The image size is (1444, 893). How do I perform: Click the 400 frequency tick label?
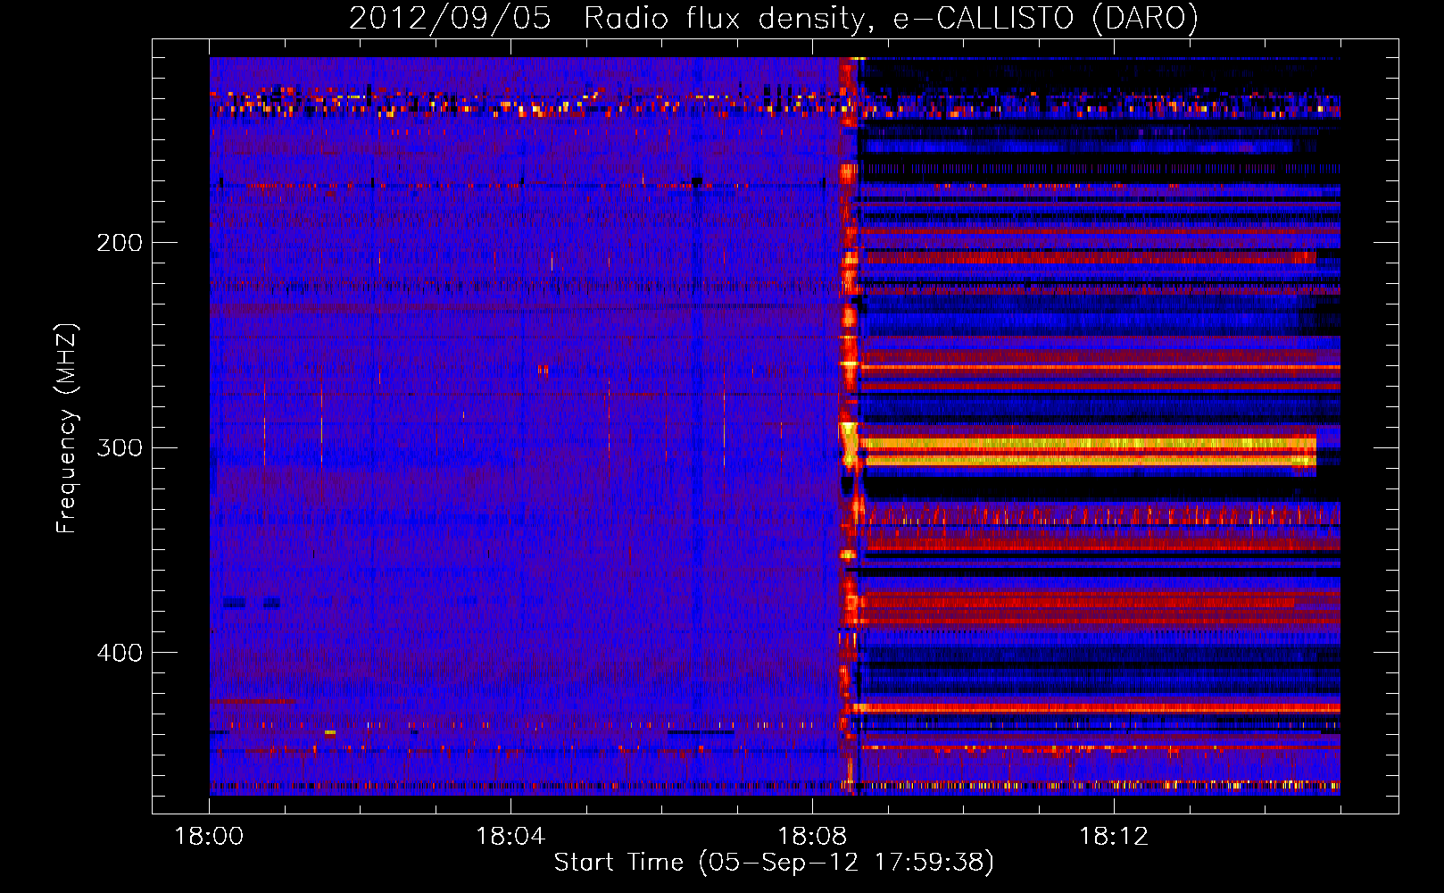pos(120,653)
